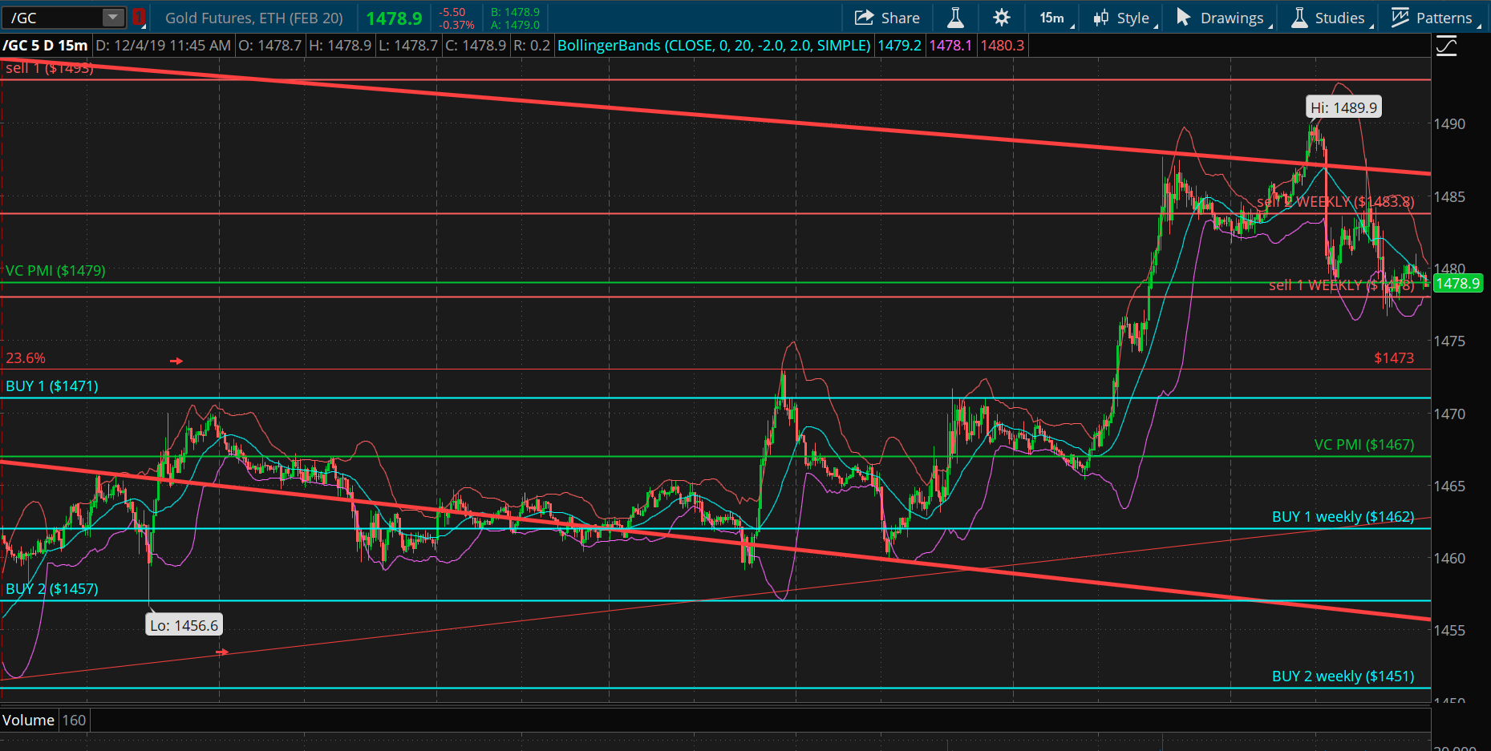The width and height of the screenshot is (1491, 751).
Task: Click the chart scale icon in top-right corner
Action: pyautogui.click(x=1445, y=46)
